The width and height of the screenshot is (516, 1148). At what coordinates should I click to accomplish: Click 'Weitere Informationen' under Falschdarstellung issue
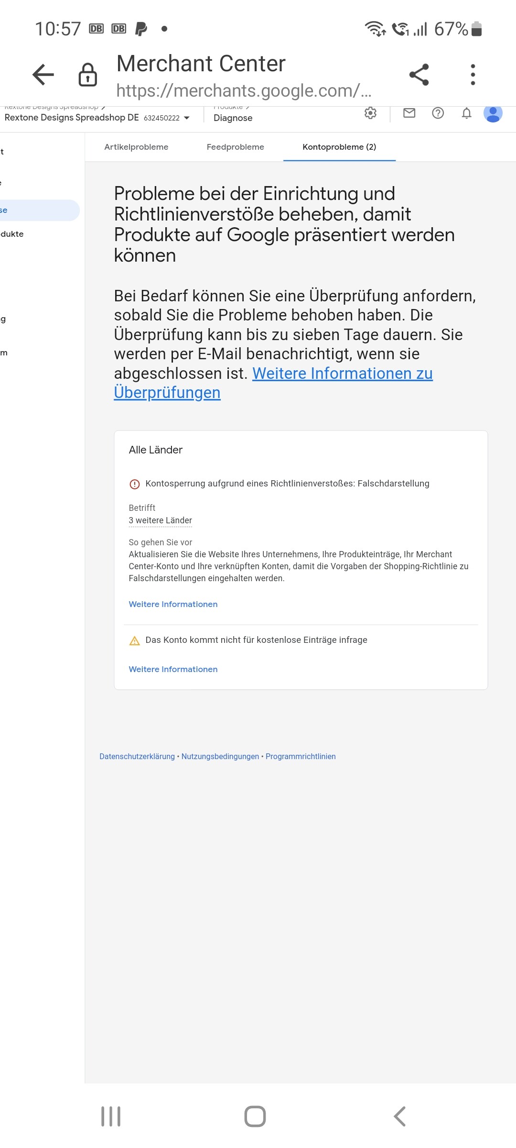click(173, 604)
